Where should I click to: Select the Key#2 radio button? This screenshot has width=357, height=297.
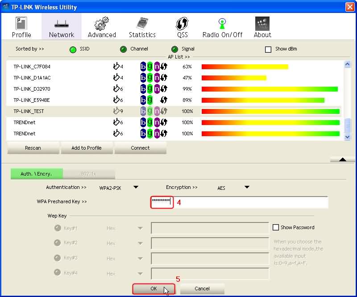(x=58, y=243)
